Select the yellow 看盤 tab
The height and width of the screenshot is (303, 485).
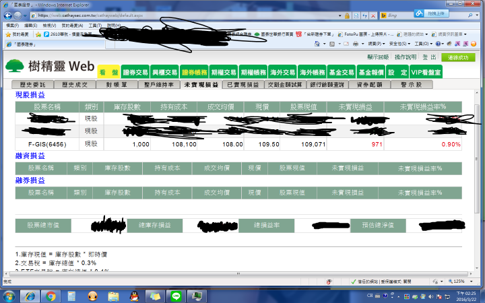pyautogui.click(x=109, y=72)
